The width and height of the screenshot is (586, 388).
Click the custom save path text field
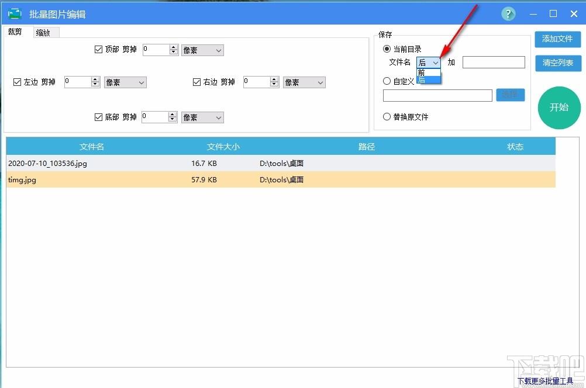(x=437, y=95)
